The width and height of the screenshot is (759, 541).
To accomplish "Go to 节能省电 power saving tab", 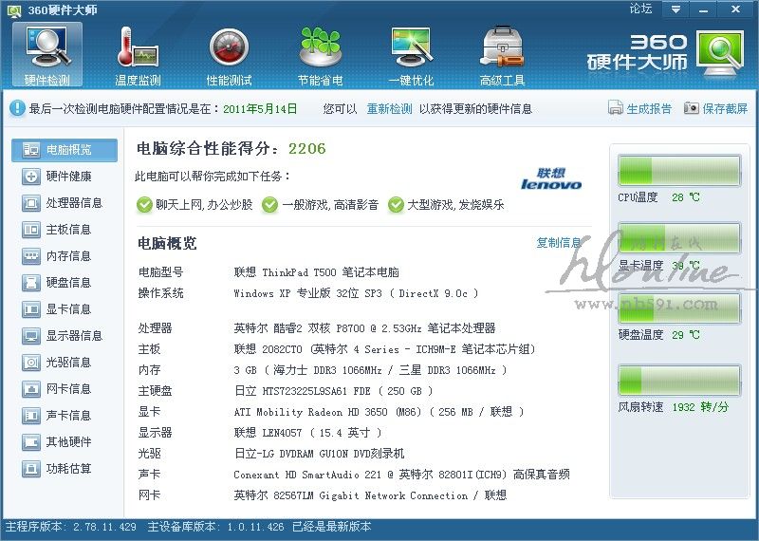I will click(320, 55).
